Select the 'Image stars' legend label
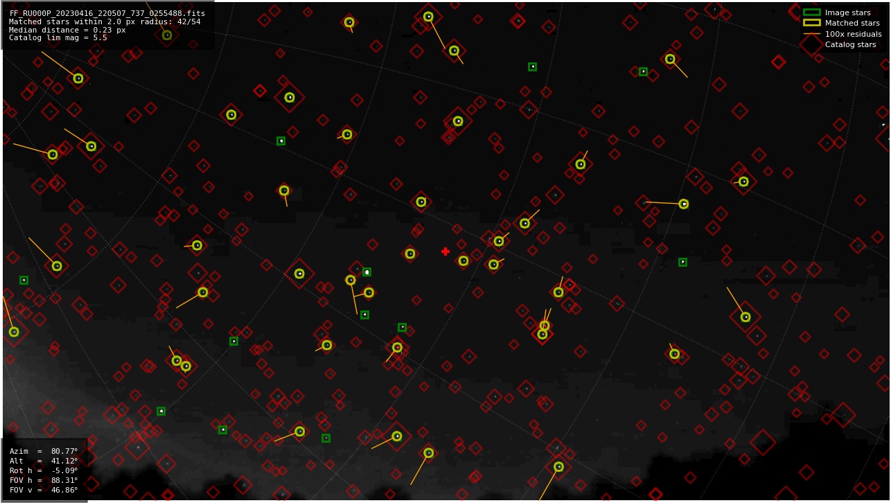 [847, 12]
